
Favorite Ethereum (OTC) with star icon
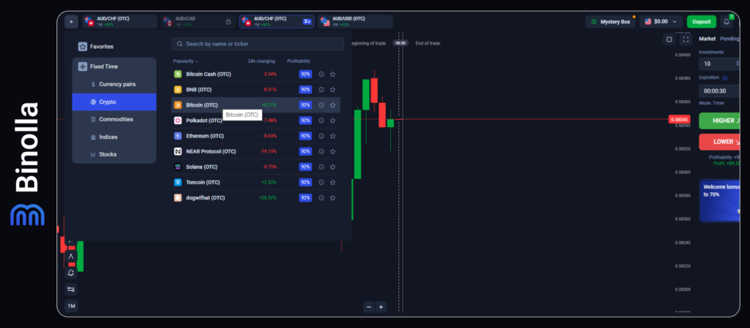pyautogui.click(x=333, y=136)
